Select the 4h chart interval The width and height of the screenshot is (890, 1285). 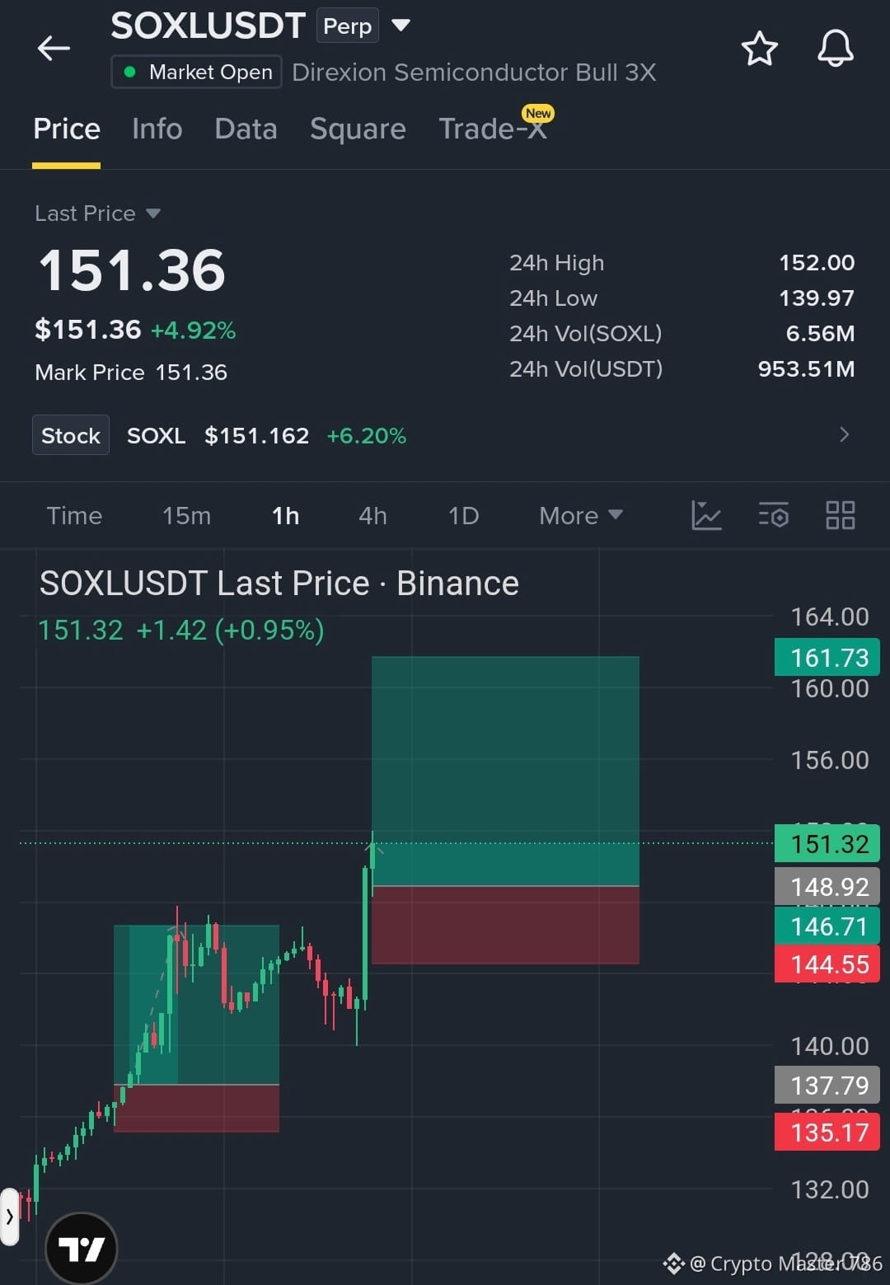[x=372, y=515]
